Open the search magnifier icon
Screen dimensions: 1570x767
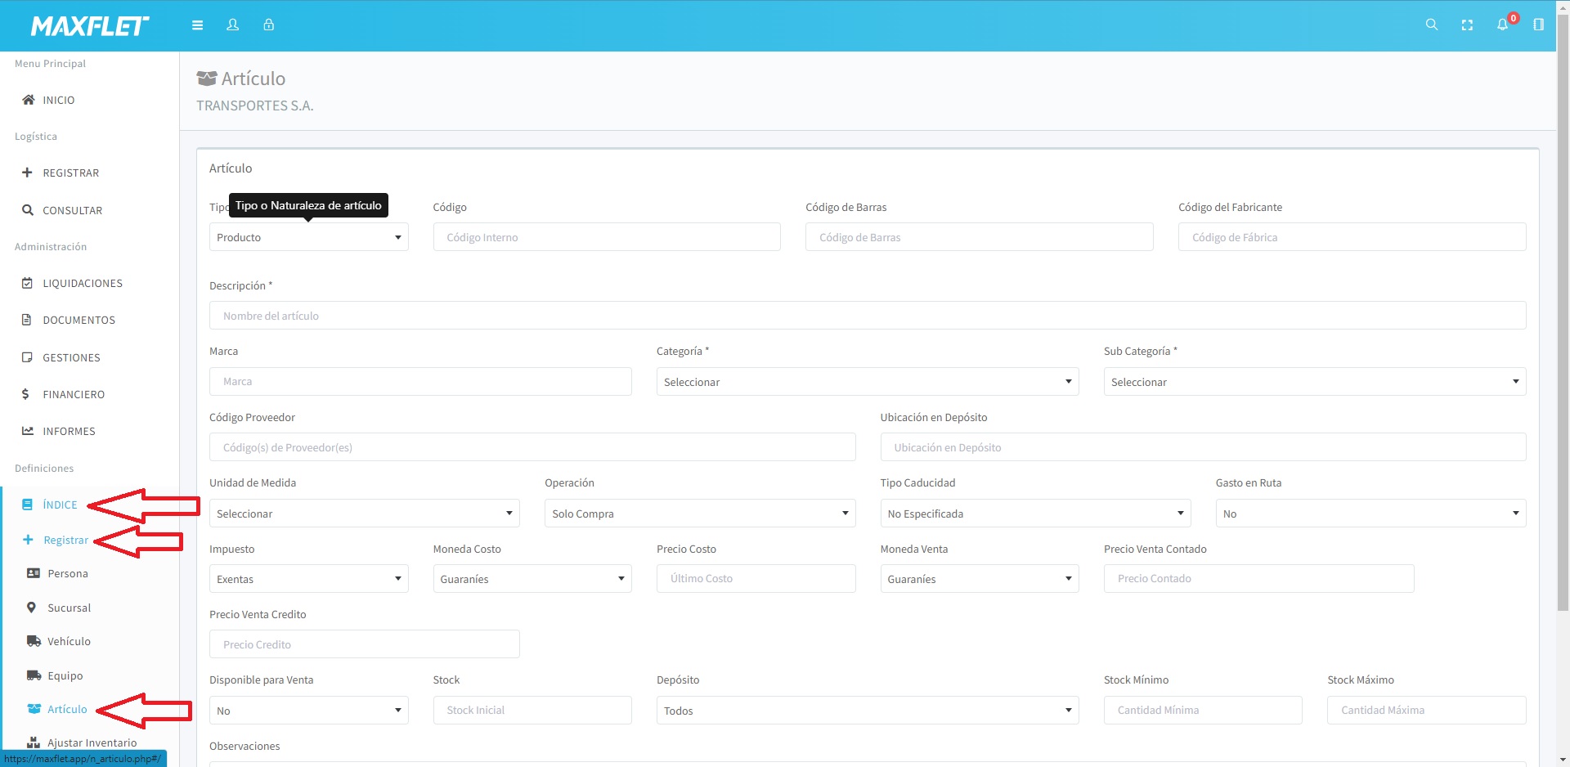coord(1431,25)
